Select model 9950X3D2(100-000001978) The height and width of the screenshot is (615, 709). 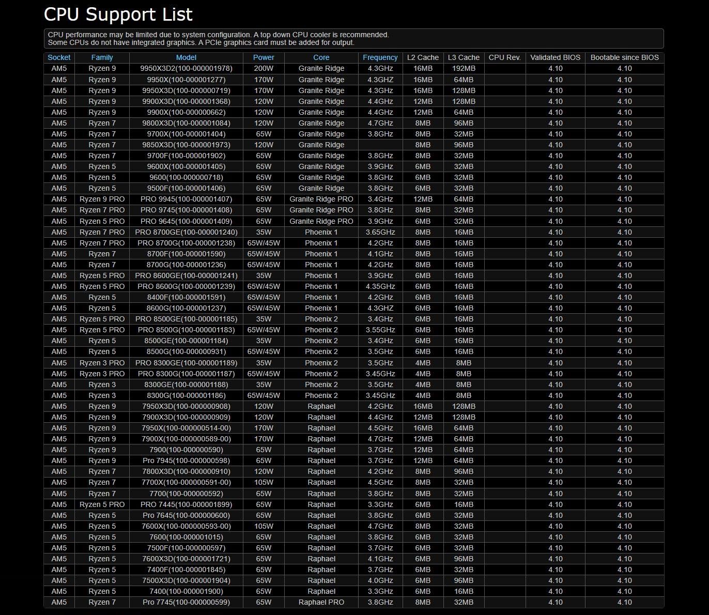[186, 68]
